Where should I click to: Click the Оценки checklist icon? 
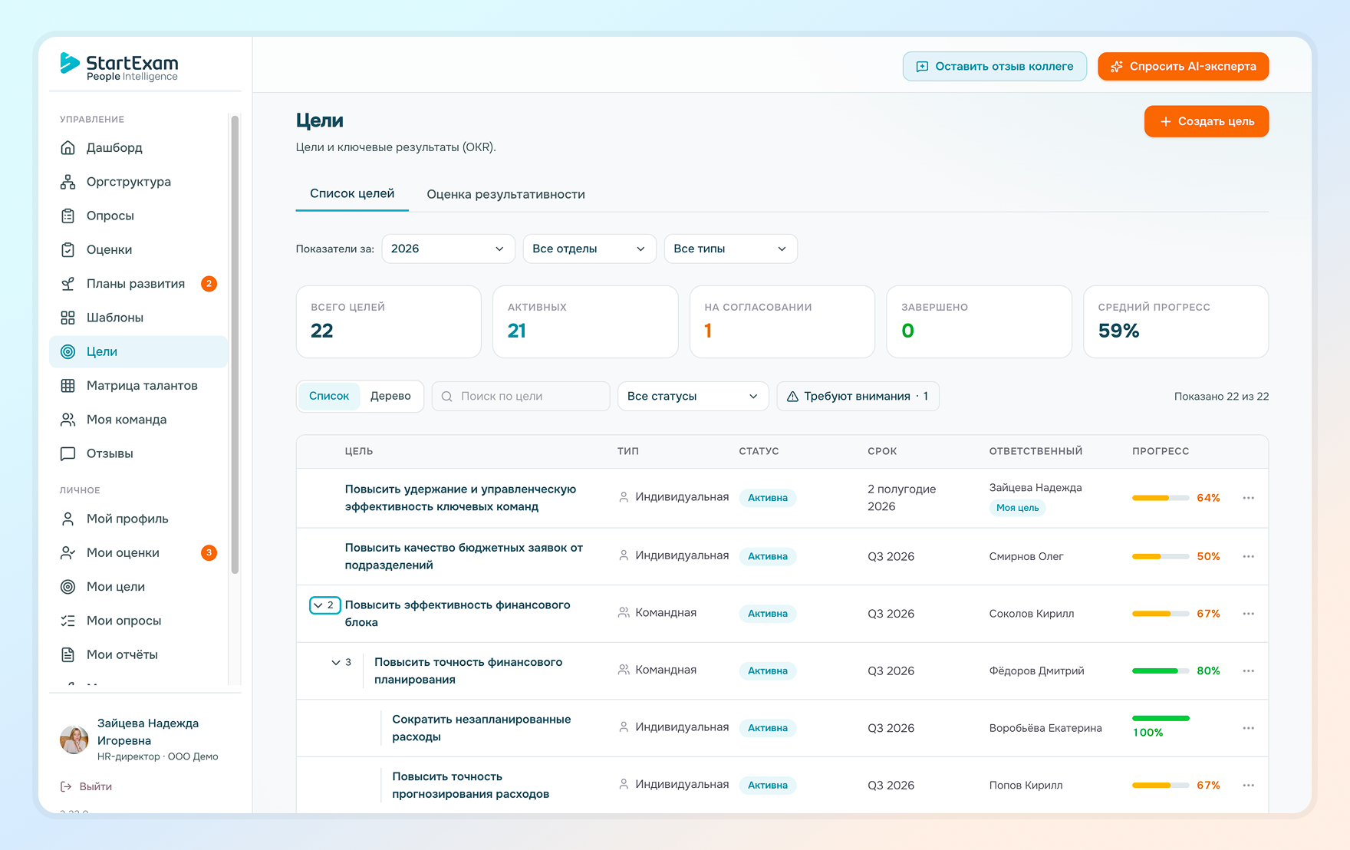68,249
